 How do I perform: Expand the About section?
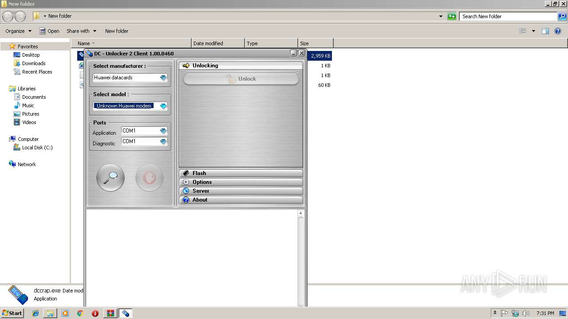pyautogui.click(x=241, y=200)
